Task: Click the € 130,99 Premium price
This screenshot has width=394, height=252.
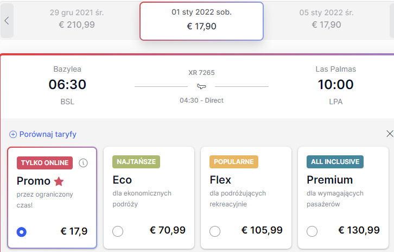Action: 359,230
